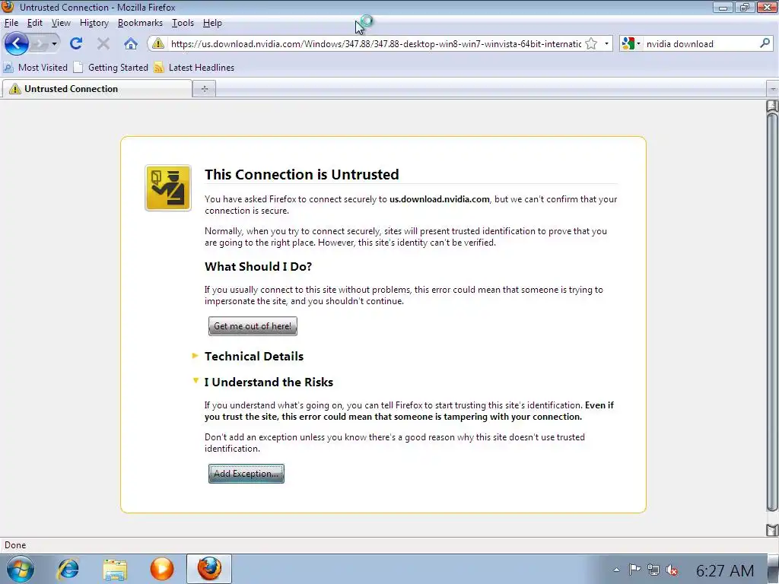Bookmark this page with the star icon
The width and height of the screenshot is (779, 584).
pyautogui.click(x=590, y=43)
